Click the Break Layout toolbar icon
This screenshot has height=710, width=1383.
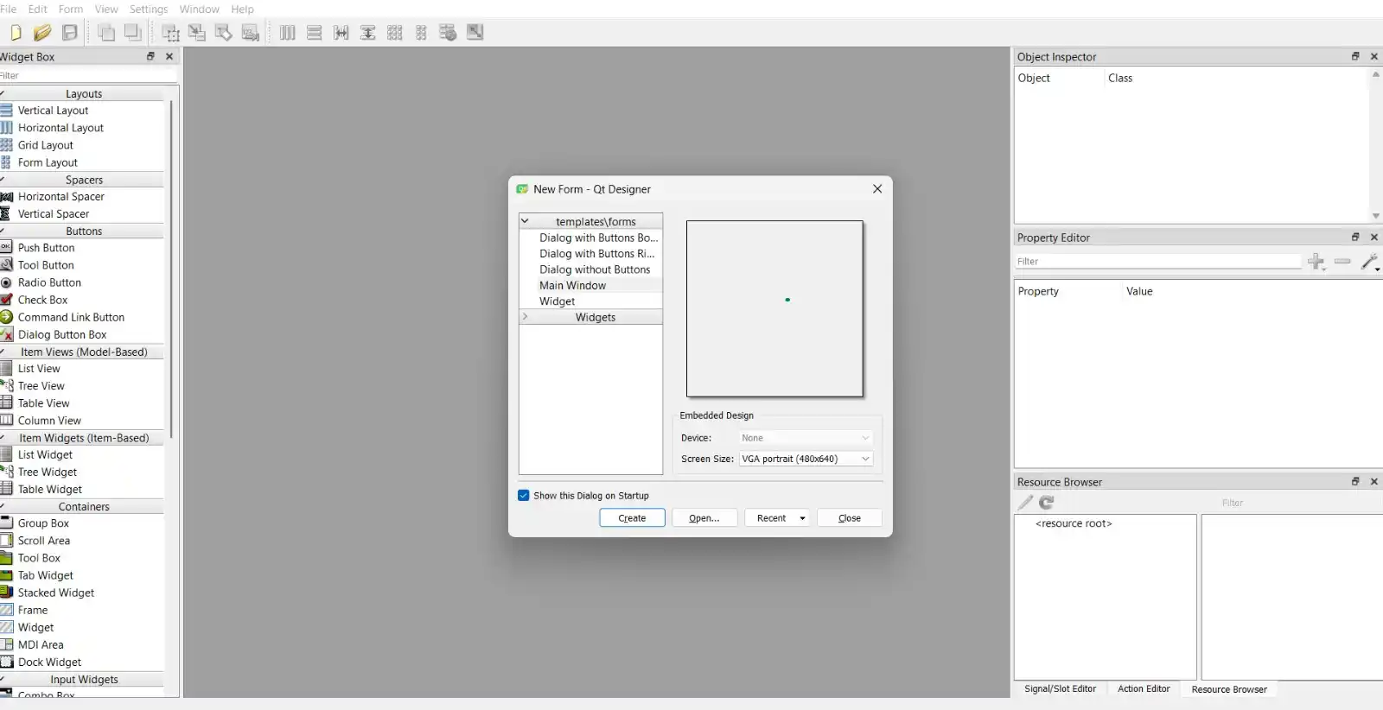(448, 33)
